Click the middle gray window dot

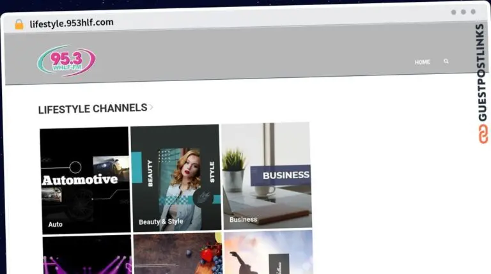point(464,12)
